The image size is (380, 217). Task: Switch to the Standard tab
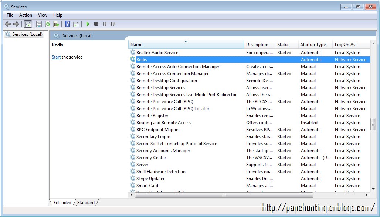86,202
